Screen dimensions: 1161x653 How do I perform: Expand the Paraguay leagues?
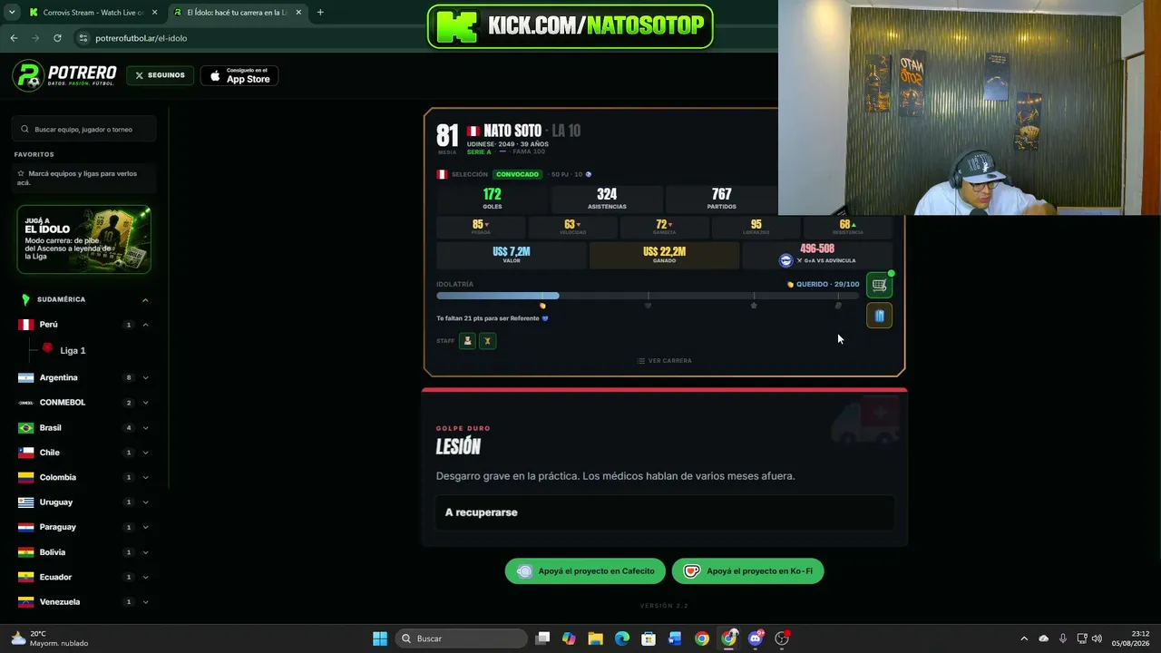coord(145,527)
